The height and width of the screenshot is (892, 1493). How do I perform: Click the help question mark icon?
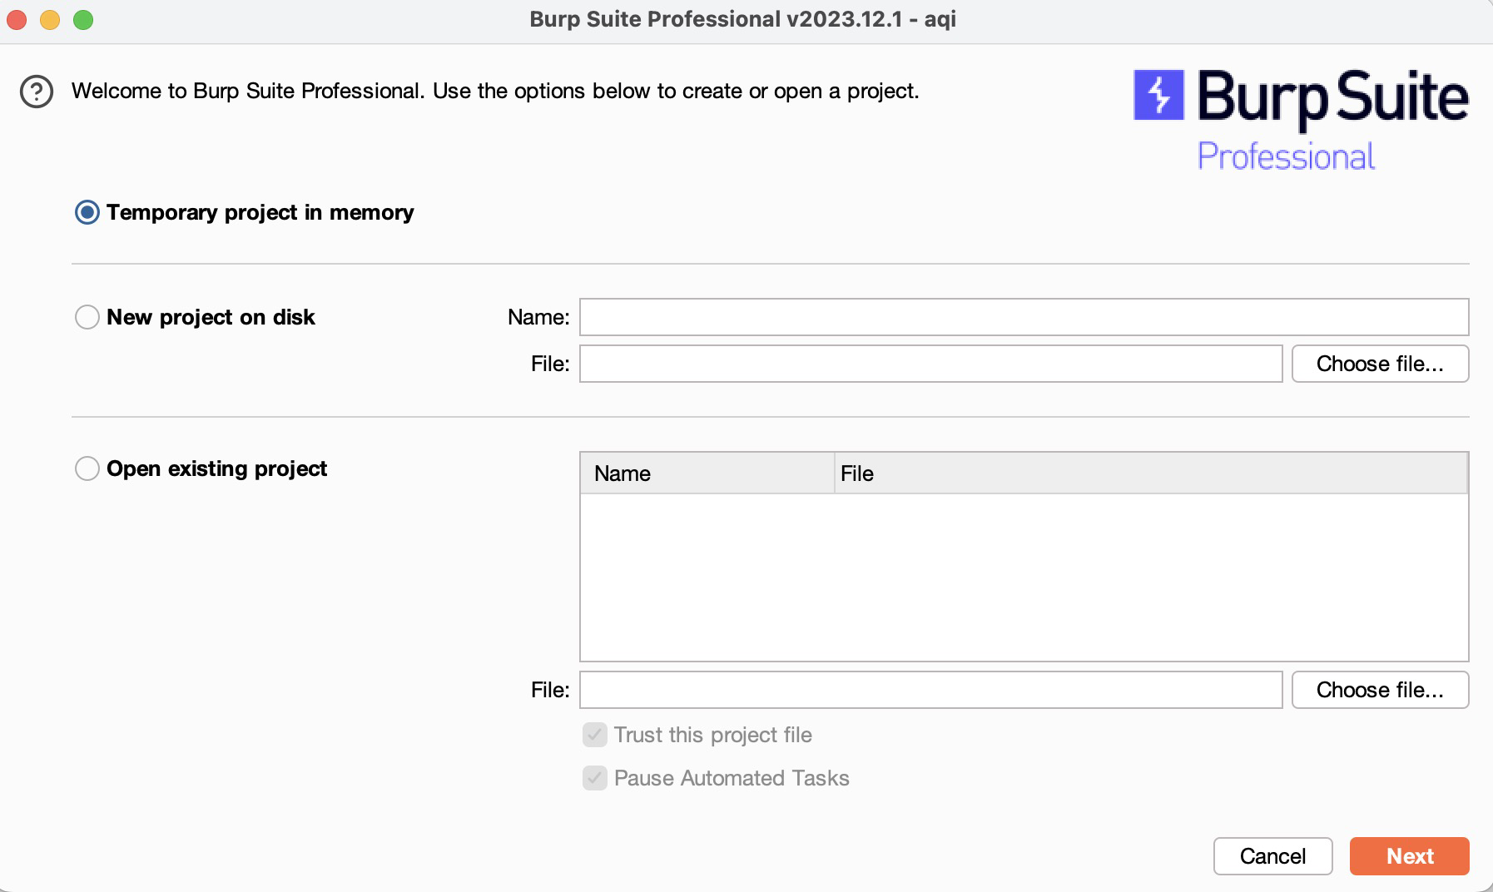coord(37,92)
